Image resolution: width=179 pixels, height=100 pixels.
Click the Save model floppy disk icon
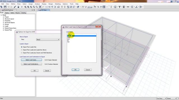pyautogui.click(x=5, y=7)
